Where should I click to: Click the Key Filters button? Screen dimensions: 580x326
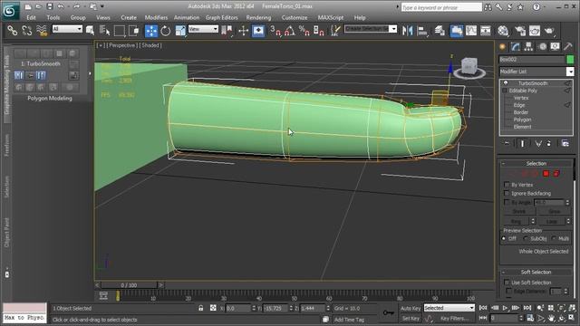[455, 318]
